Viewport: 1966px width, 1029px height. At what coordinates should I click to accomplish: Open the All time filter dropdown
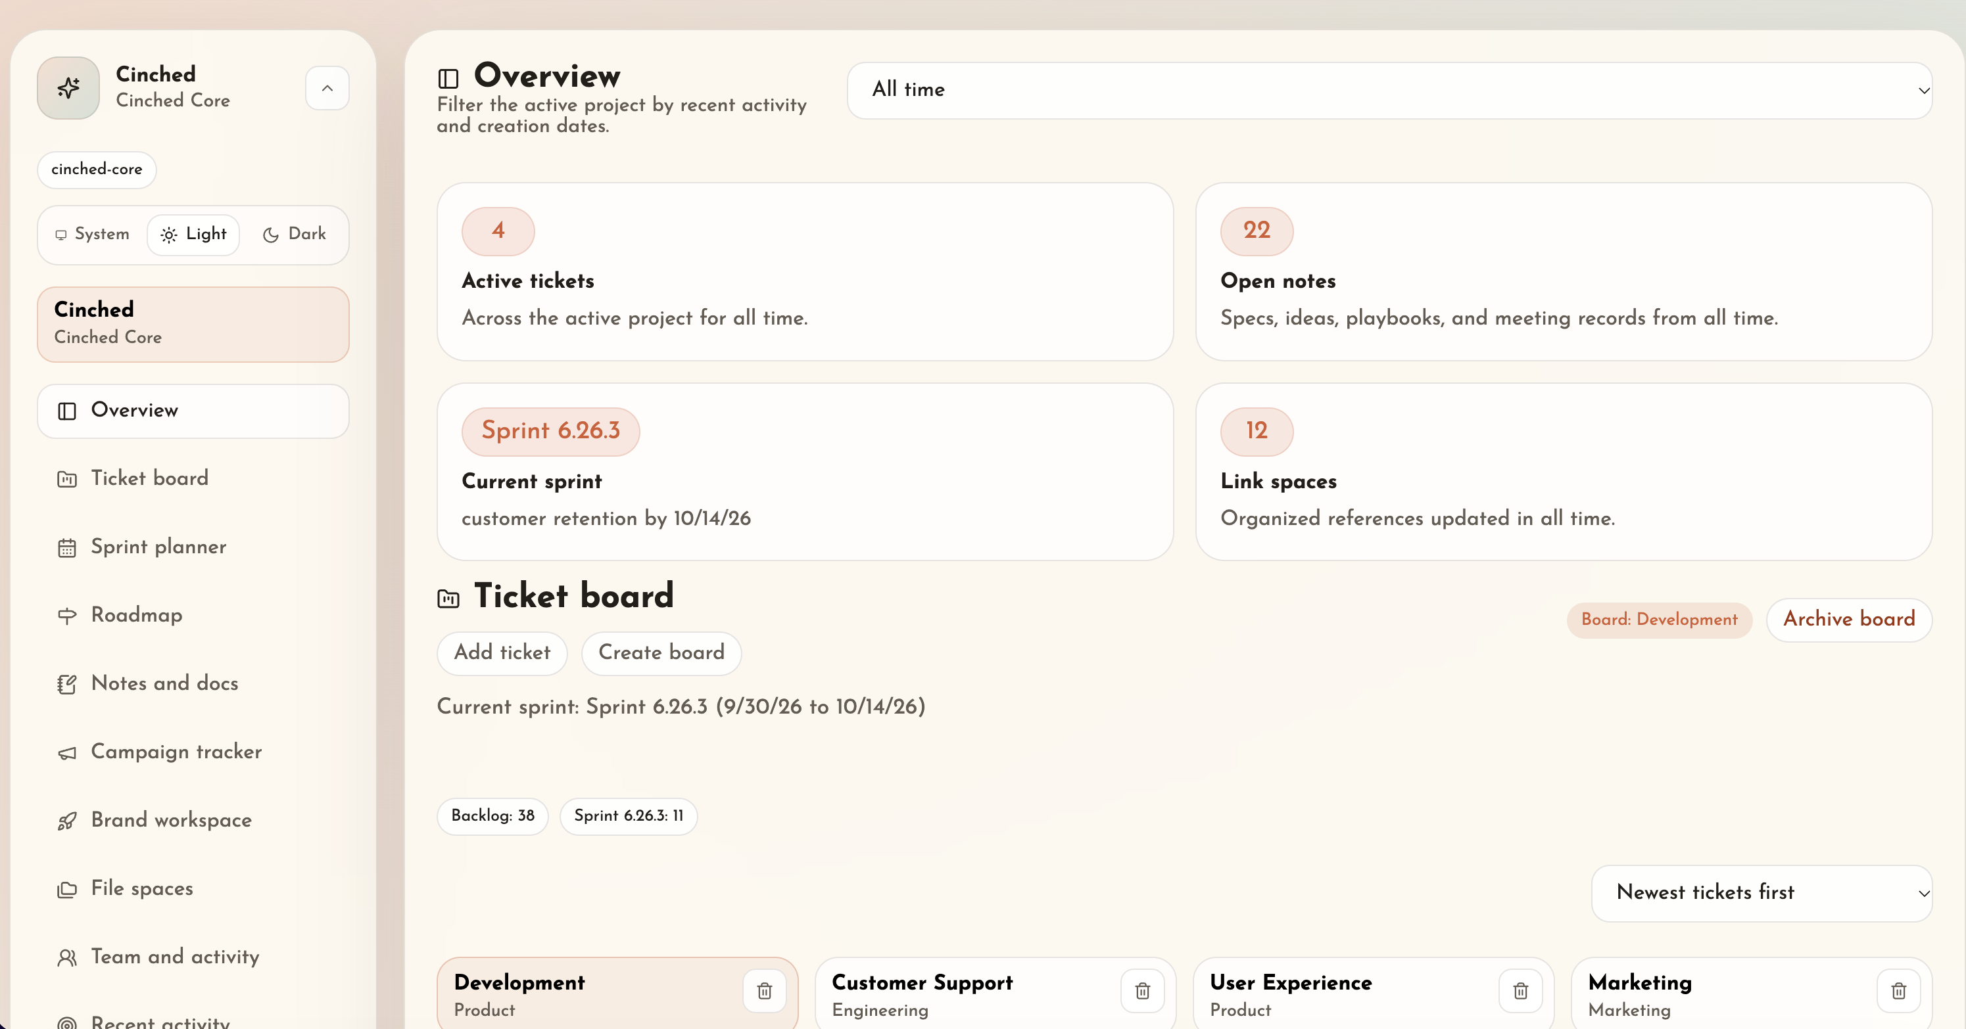click(1389, 90)
